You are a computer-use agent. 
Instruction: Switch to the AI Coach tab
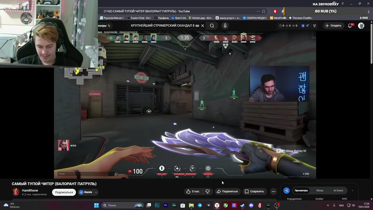coord(338,191)
